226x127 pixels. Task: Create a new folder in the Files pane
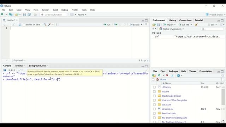coord(154,75)
